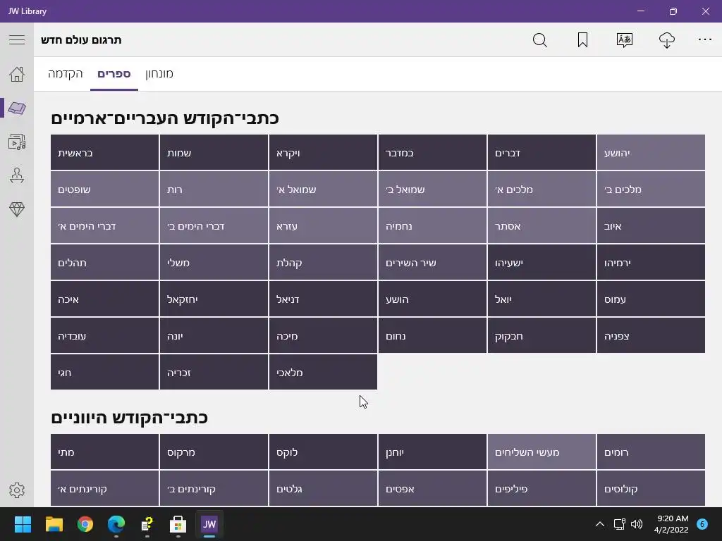
Task: Open the ירמיהו book tile
Action: tap(651, 262)
